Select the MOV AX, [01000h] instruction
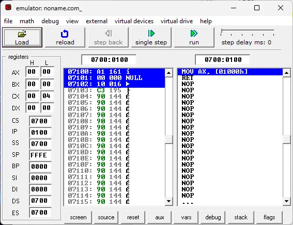Image resolution: width=293 pixels, height=225 pixels. pos(230,72)
